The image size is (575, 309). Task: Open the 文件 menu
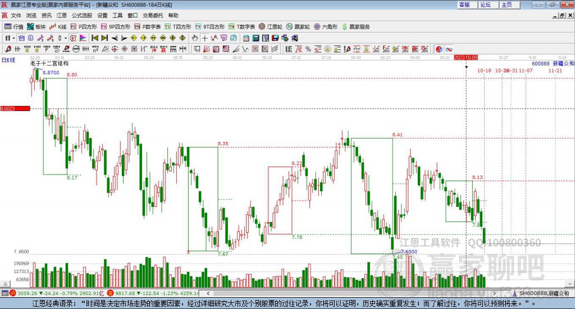coord(16,15)
